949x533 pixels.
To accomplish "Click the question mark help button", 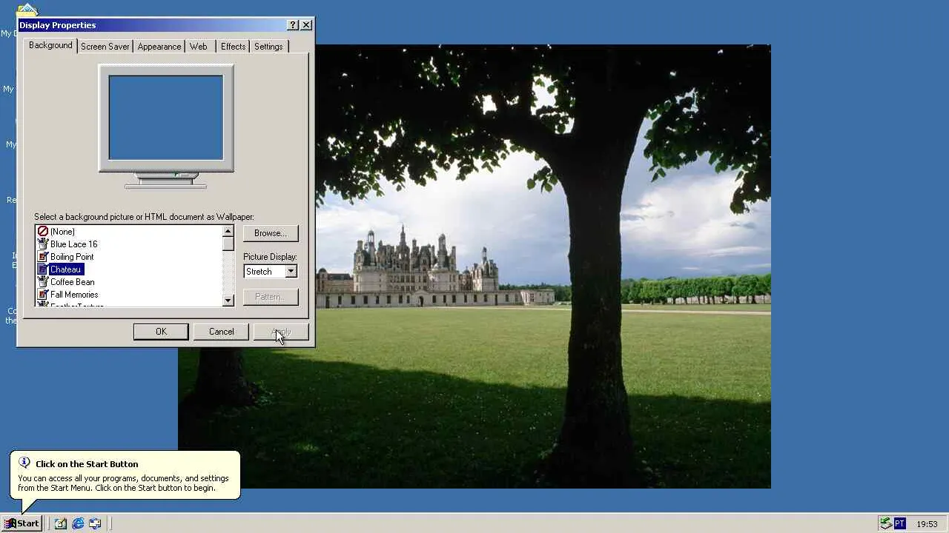I will pyautogui.click(x=293, y=25).
